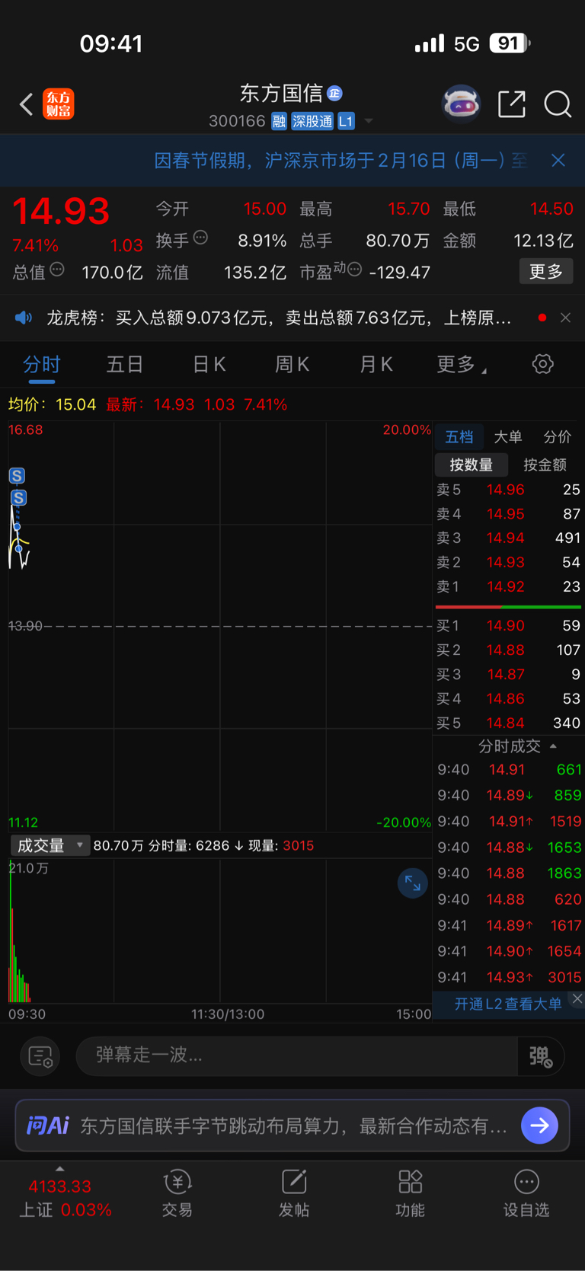This screenshot has height=1271, width=585.
Task: Select 买1 price 14.90 row
Action: [508, 626]
